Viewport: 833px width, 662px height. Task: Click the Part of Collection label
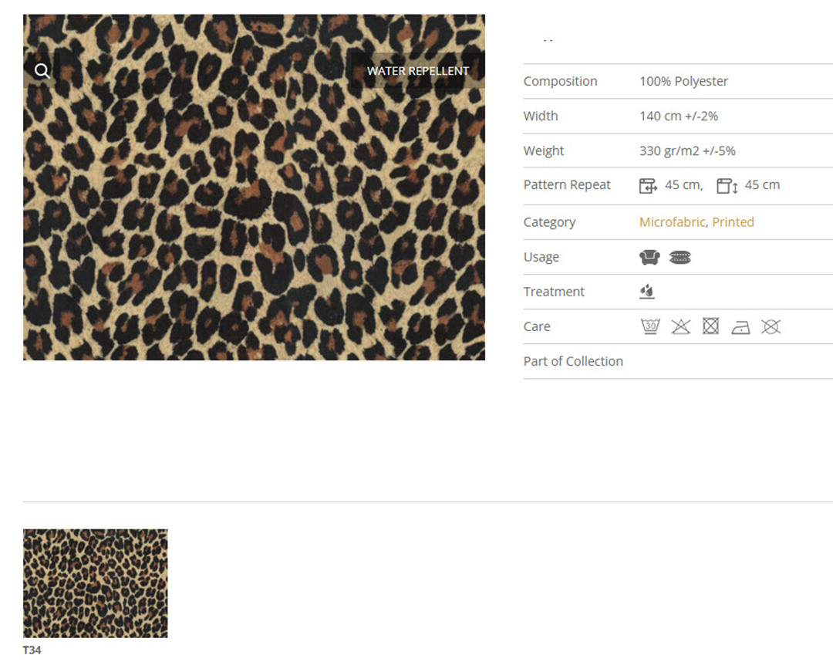tap(573, 361)
